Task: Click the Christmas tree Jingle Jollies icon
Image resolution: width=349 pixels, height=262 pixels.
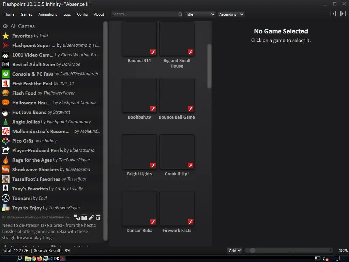Action: [x=5, y=122]
